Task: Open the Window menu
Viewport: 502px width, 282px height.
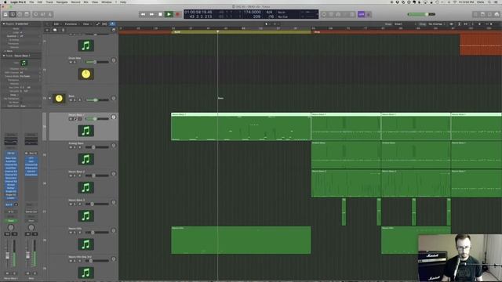Action: click(107, 2)
